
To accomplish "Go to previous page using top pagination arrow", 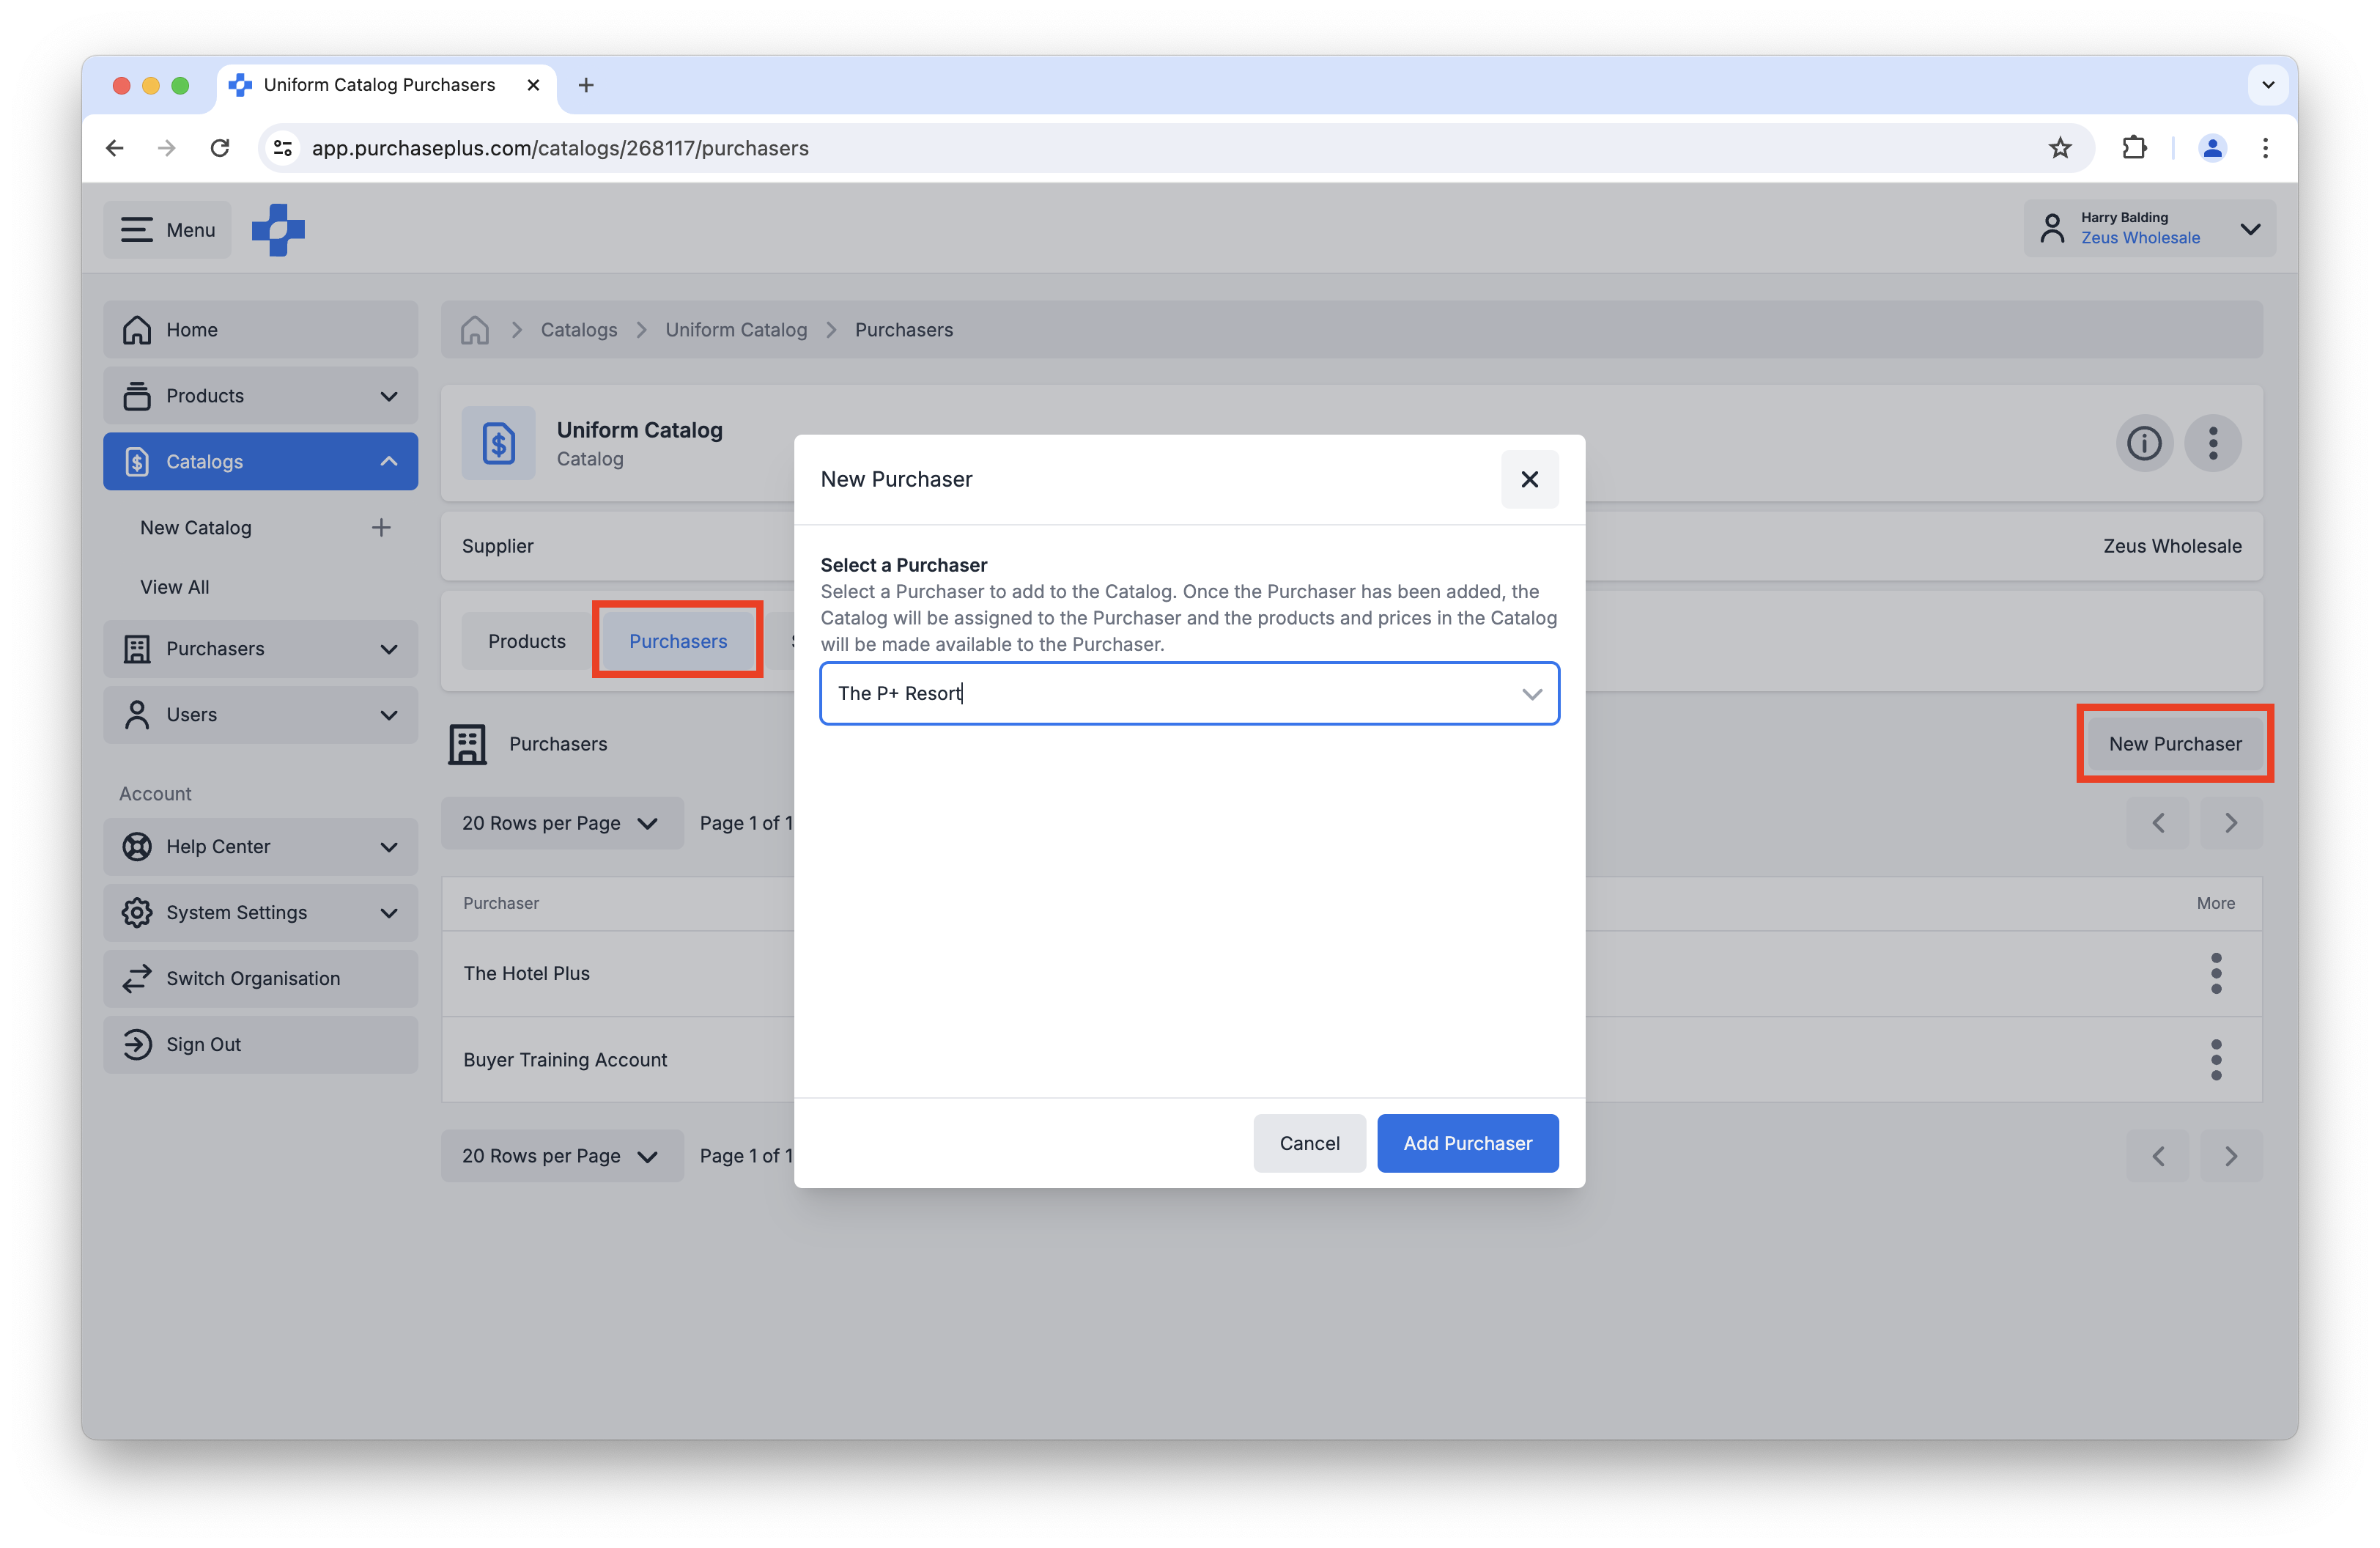I will click(2158, 823).
